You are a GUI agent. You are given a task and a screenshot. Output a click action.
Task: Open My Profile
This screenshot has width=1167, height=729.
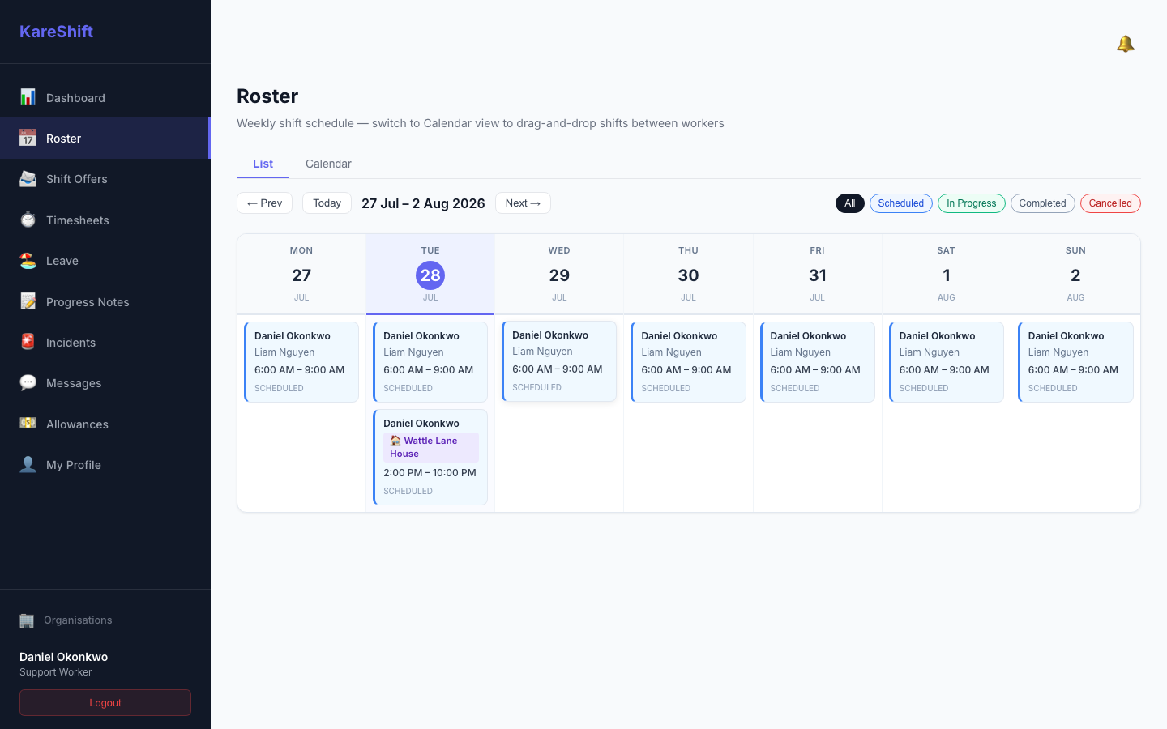coord(105,464)
